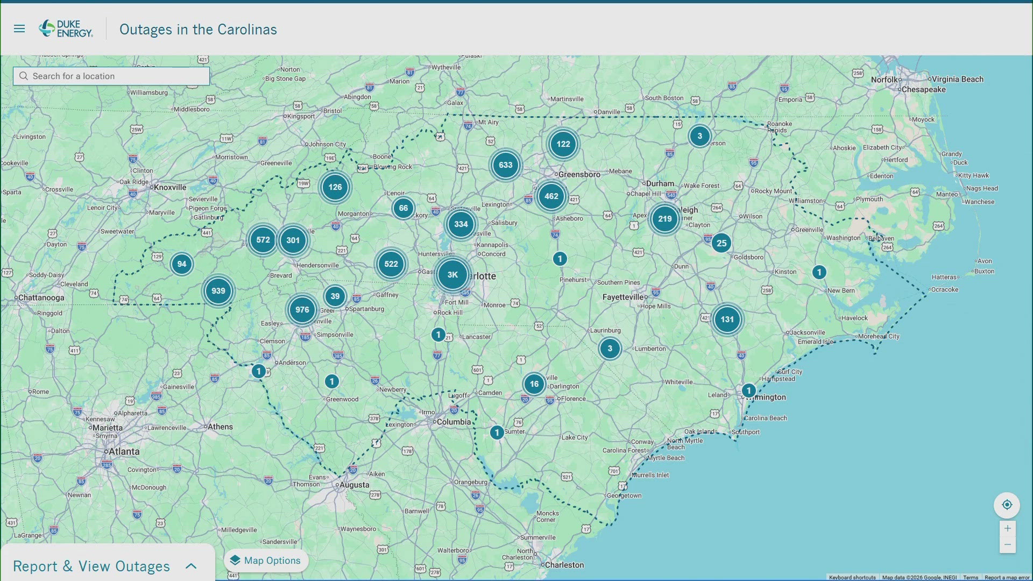Click the Columbia city label
Screen dimensions: 1033x581
pyautogui.click(x=454, y=422)
